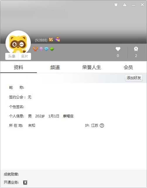The width and height of the screenshot is (147, 188).
Task: Click the 名片 button under avatar
Action: tap(25, 56)
